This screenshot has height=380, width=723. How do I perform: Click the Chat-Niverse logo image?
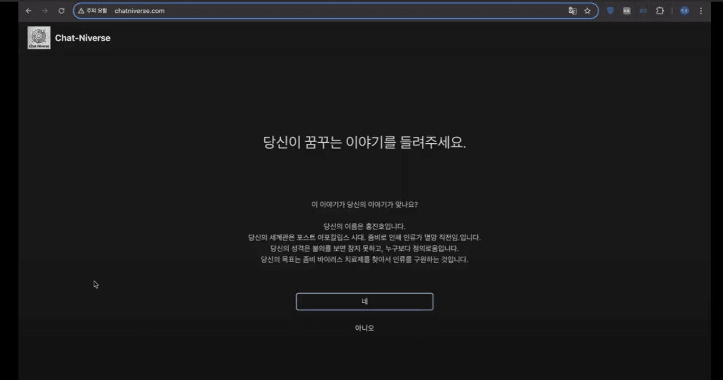[x=39, y=38]
